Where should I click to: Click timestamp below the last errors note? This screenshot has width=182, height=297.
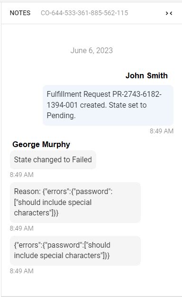point(22,271)
